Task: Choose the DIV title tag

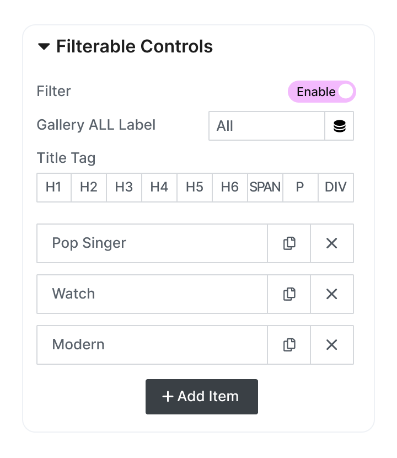Action: point(336,187)
